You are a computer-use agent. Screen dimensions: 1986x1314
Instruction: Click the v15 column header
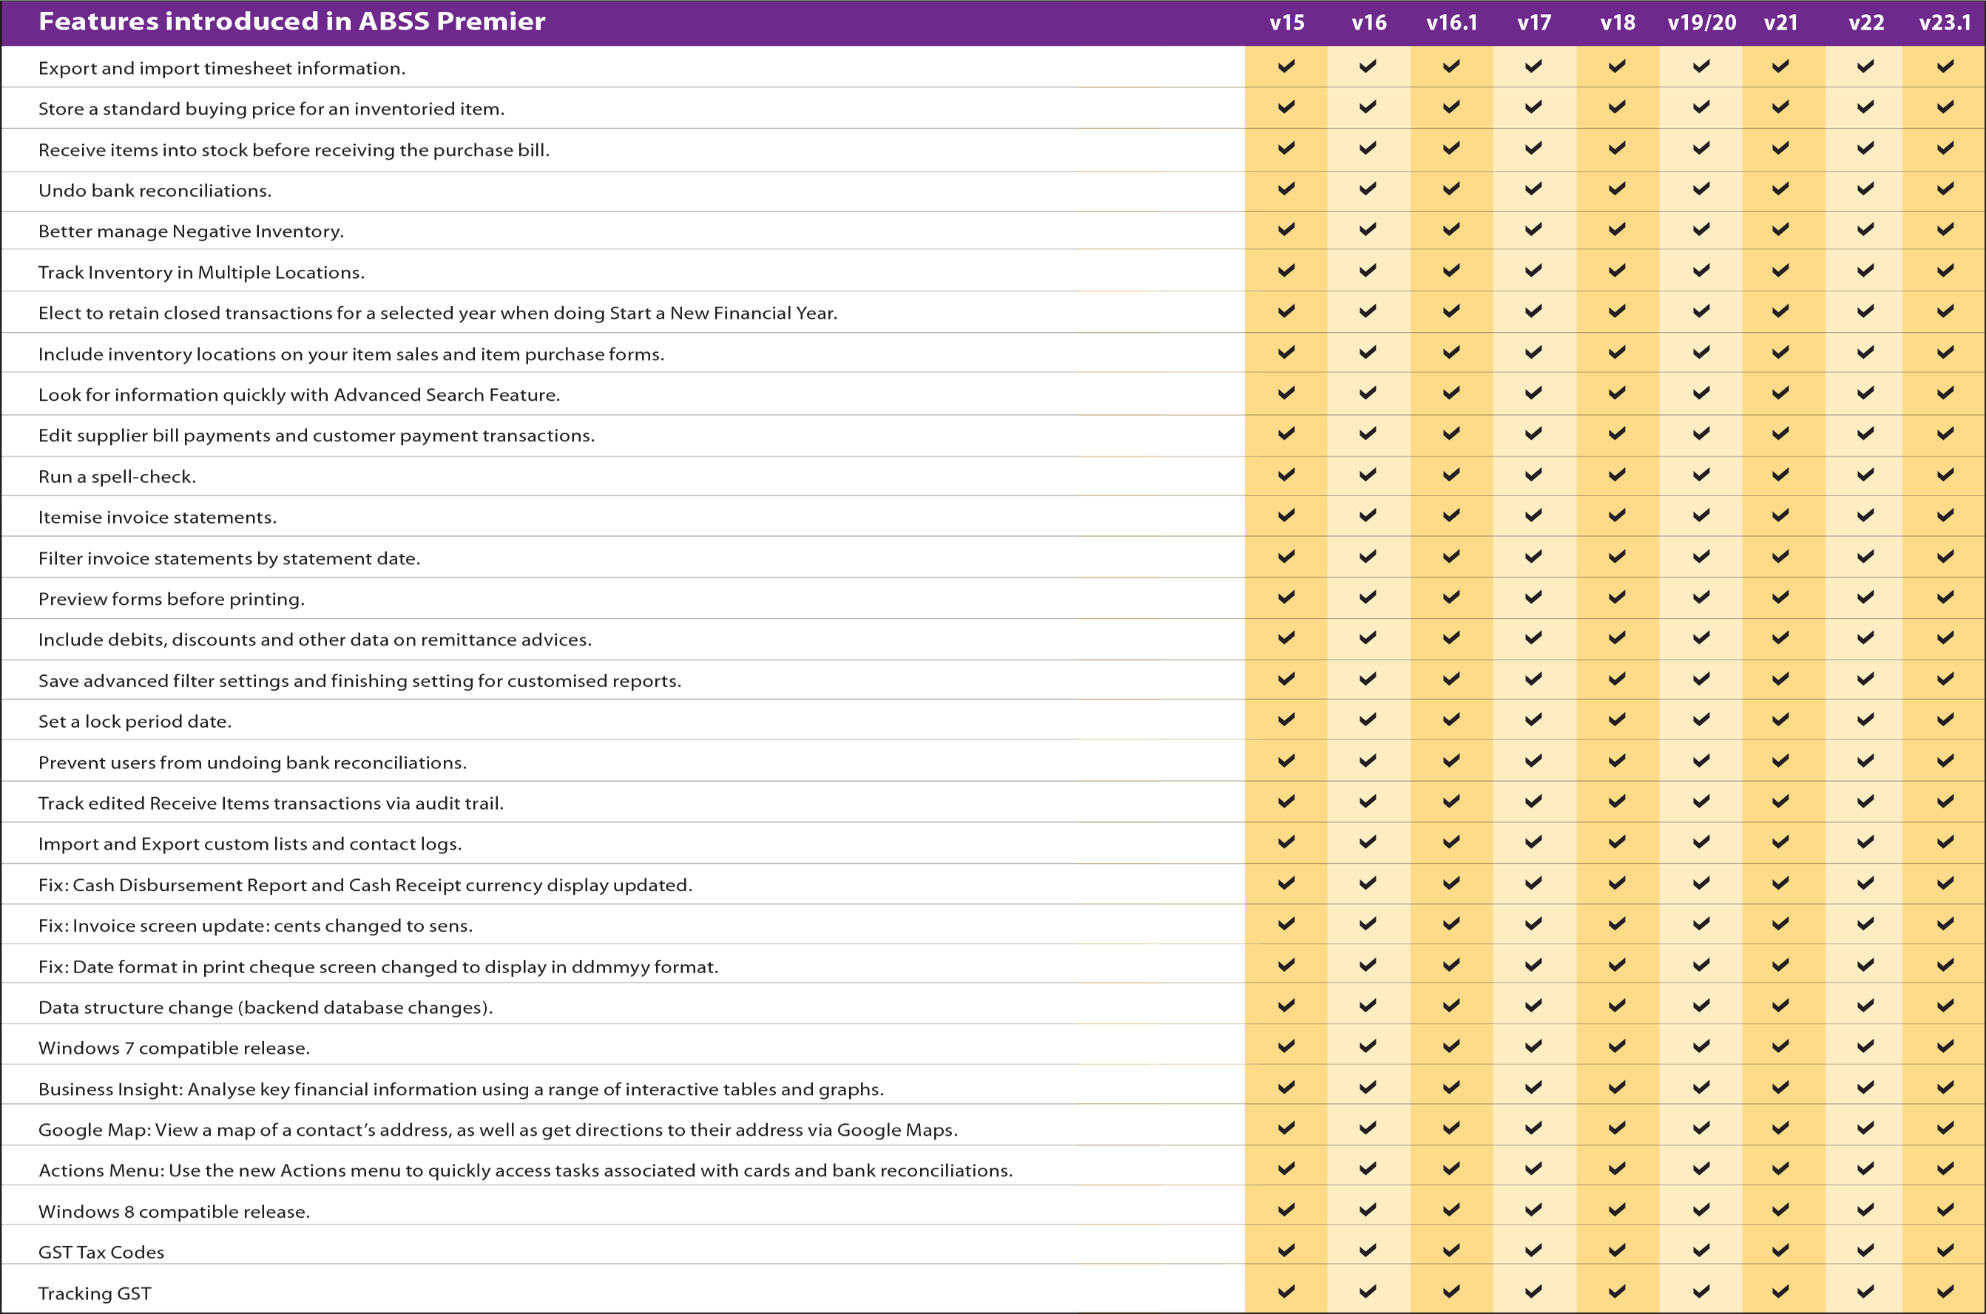point(1286,23)
